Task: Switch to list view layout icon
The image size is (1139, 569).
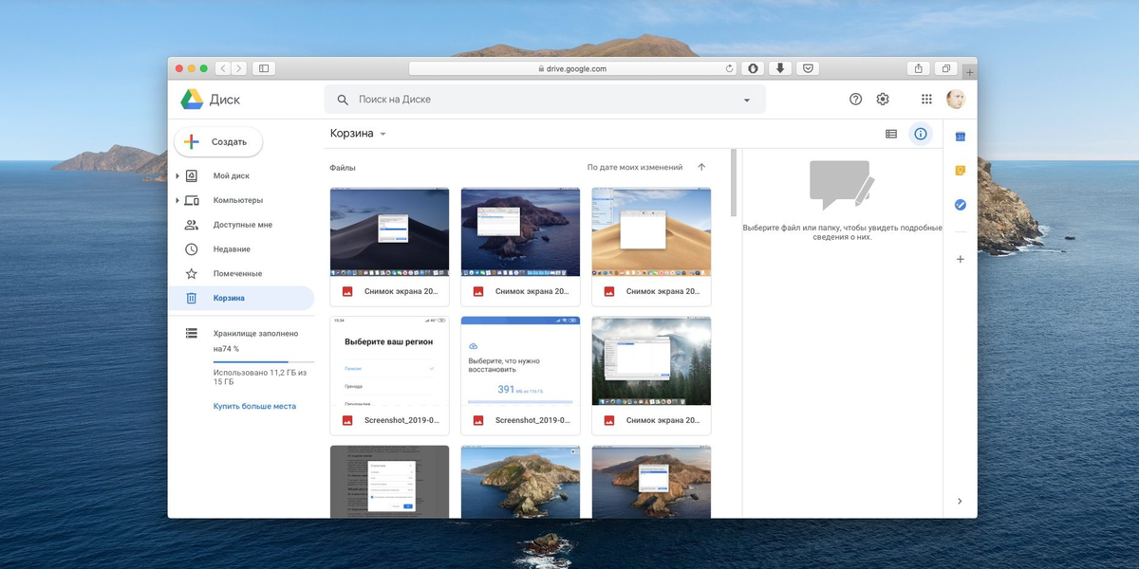Action: 891,134
